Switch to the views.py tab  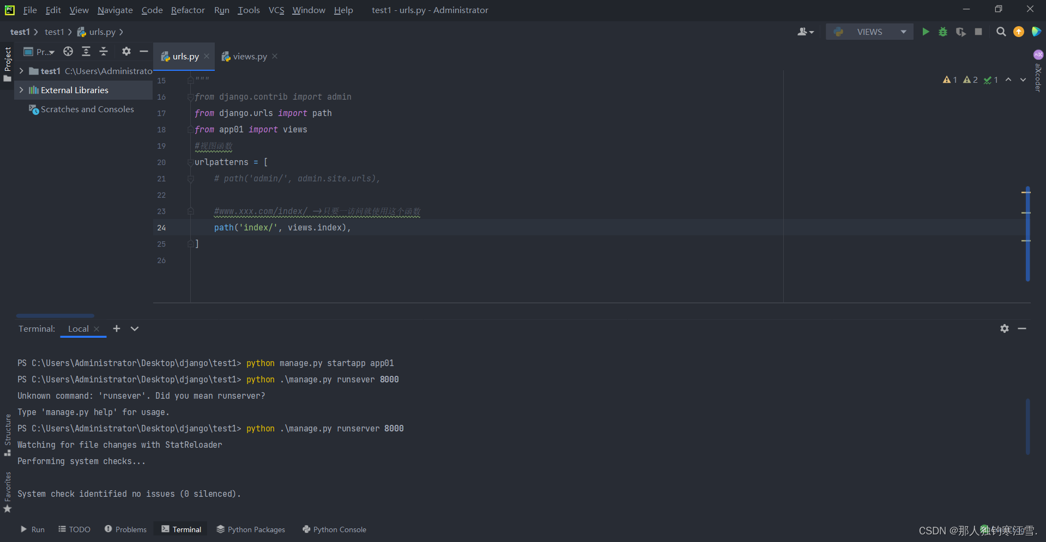tap(250, 56)
